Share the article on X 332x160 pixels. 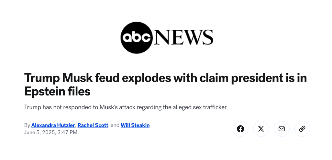(261, 129)
